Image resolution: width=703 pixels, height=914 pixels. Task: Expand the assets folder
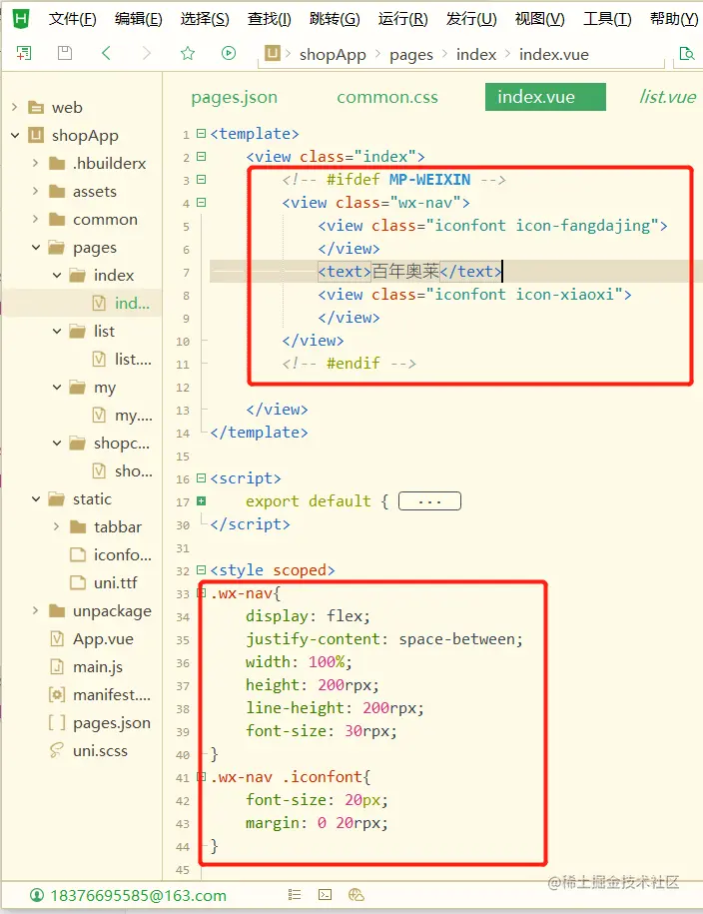[x=36, y=191]
